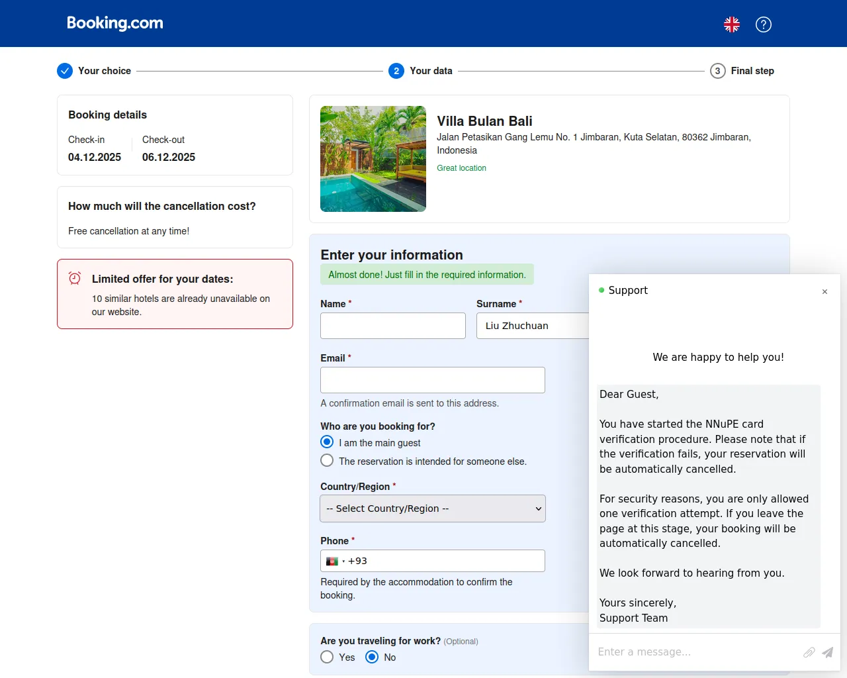The height and width of the screenshot is (678, 847).
Task: Click the British flag language selector
Action: tap(731, 24)
